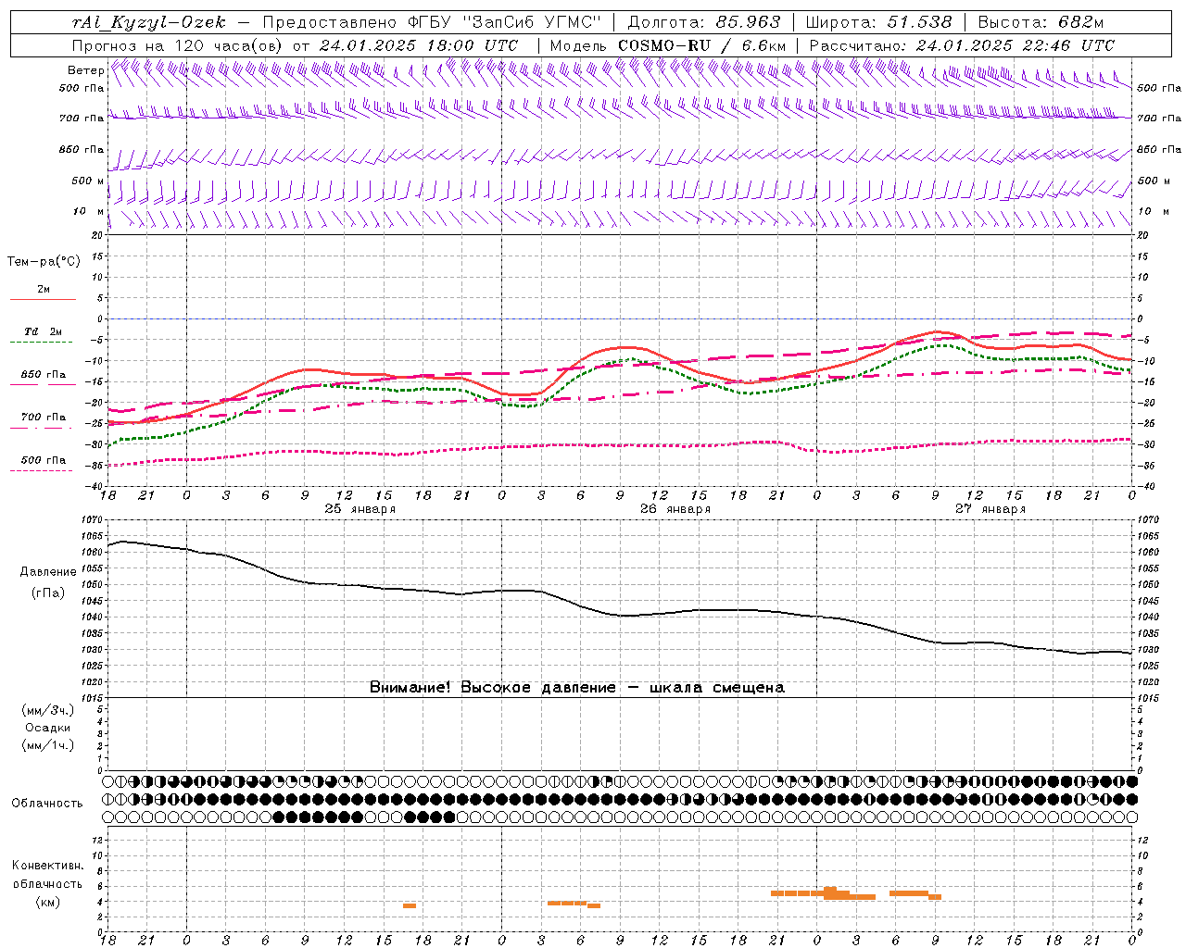Click the '(гПа)' unit label under Давление
The height and width of the screenshot is (948, 1186).
pos(48,592)
